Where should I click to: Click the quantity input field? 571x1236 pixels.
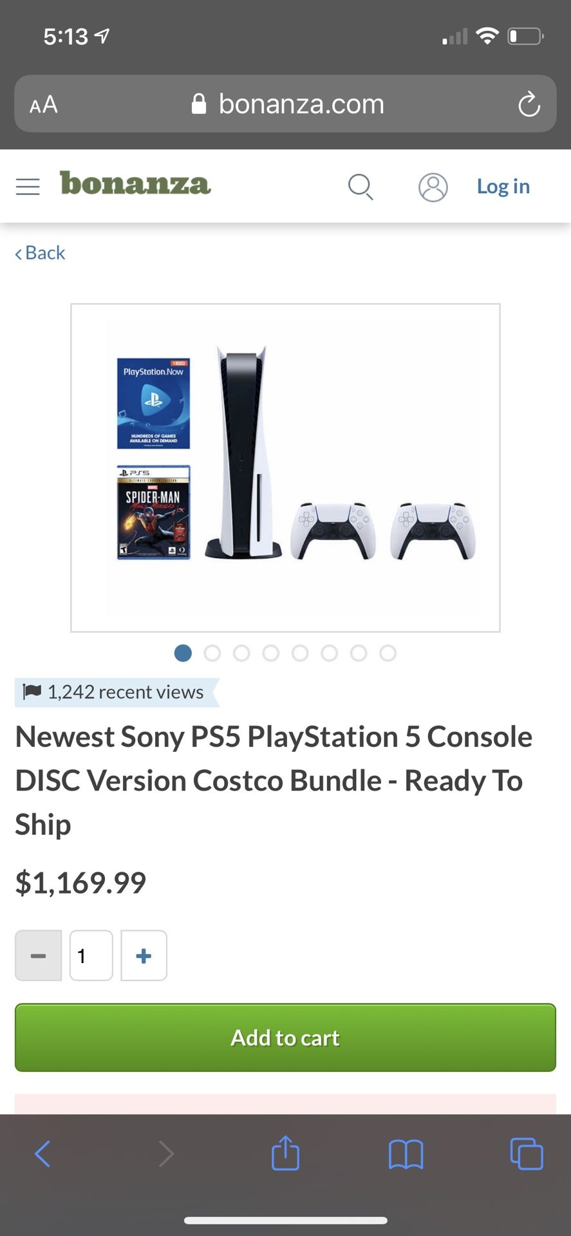pos(91,955)
